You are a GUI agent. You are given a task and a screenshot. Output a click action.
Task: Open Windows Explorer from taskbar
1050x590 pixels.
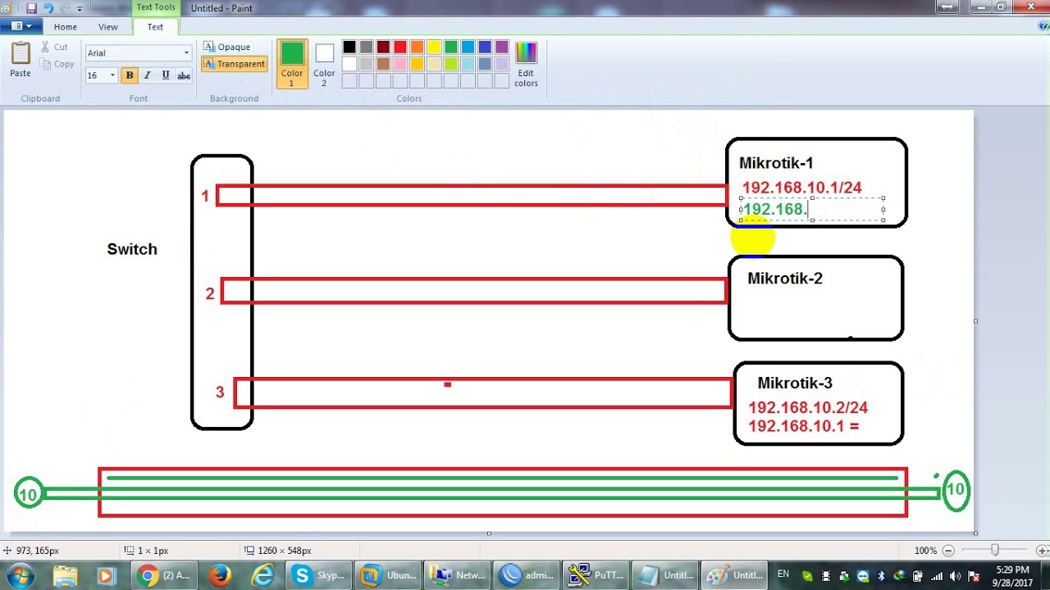click(65, 575)
